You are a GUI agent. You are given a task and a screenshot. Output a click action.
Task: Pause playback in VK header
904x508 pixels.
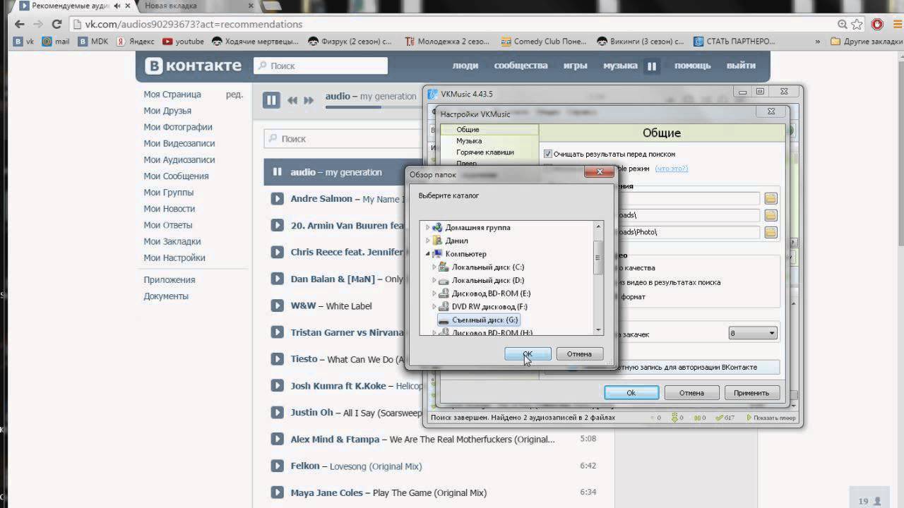[652, 66]
